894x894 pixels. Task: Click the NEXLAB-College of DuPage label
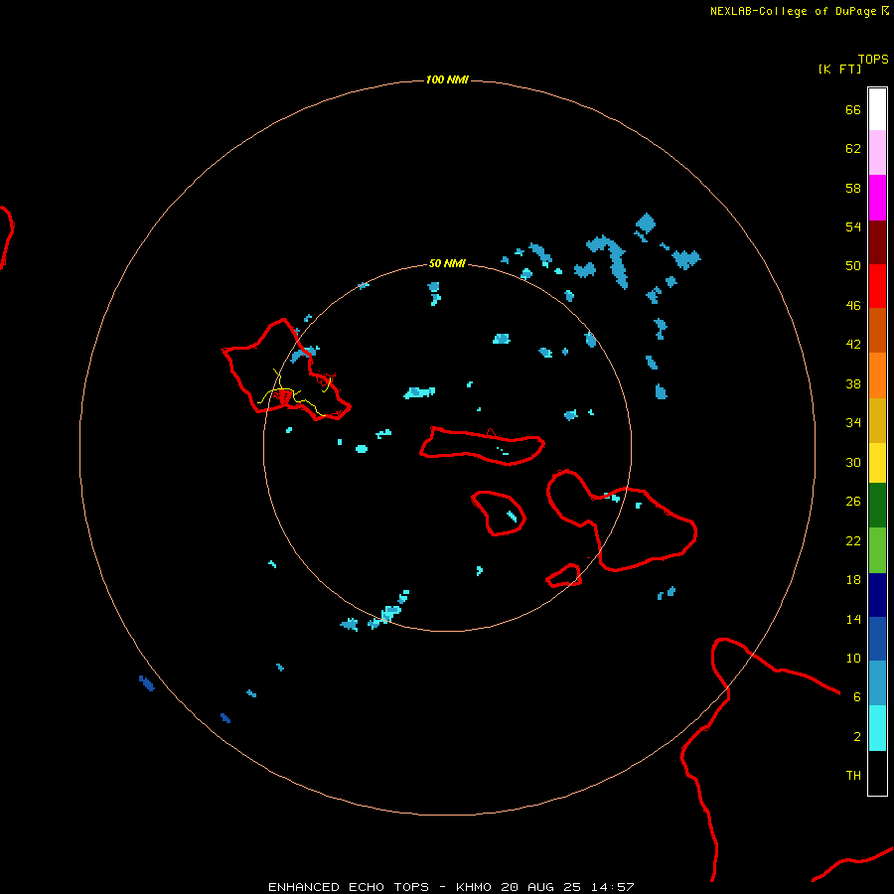coord(794,11)
